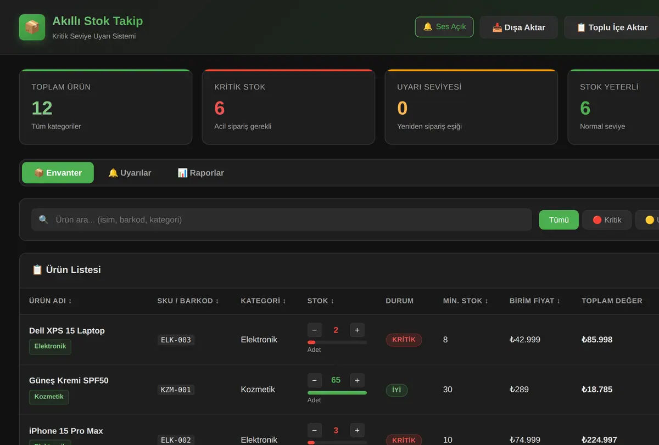Decrease stock for Güneş Kremi SPF50
Viewport: 659px width, 445px height.
[315, 380]
